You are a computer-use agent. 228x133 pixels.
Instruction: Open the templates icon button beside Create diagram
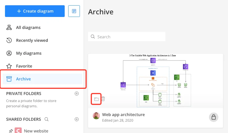pos(74,11)
